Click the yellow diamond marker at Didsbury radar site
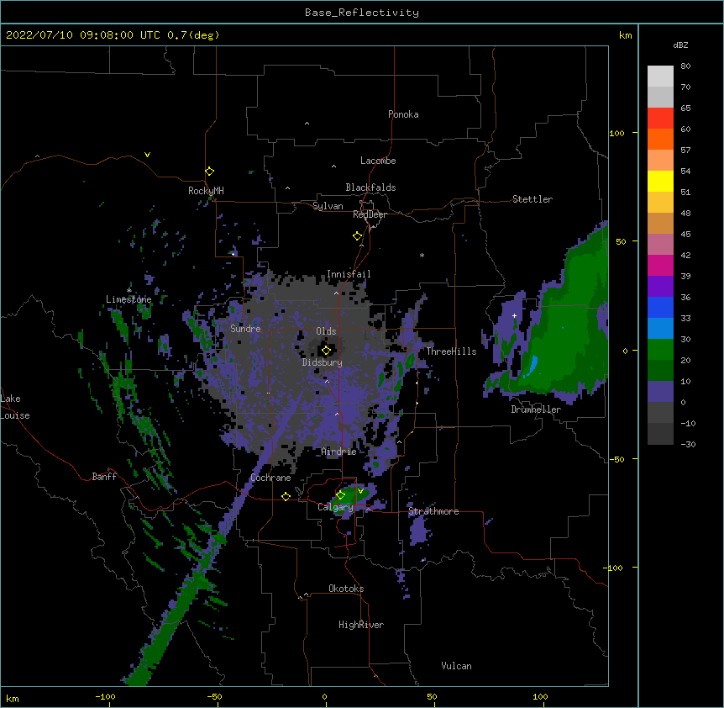This screenshot has height=708, width=724. point(326,351)
